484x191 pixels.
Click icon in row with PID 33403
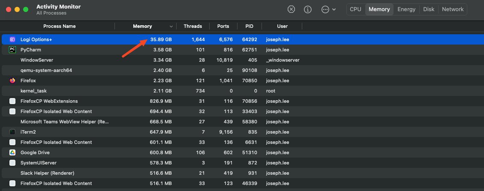point(12,111)
